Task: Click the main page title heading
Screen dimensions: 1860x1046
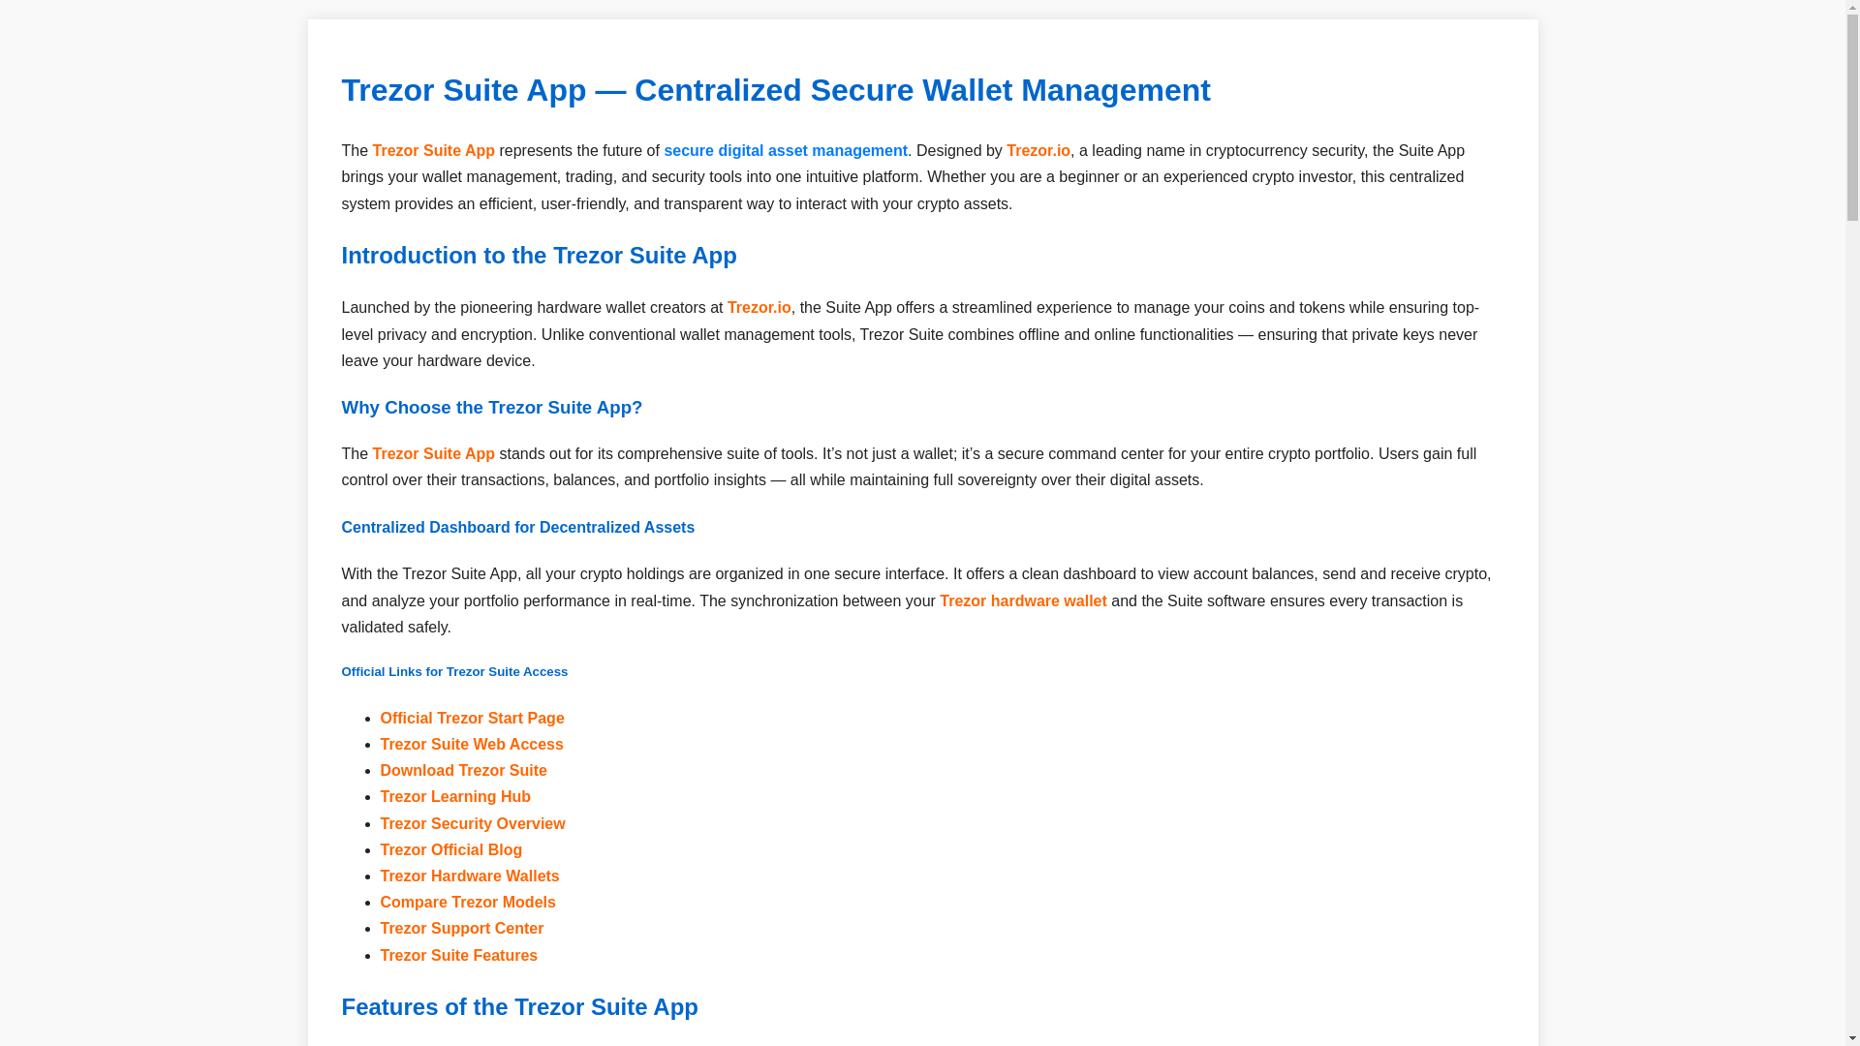Action: [x=775, y=90]
